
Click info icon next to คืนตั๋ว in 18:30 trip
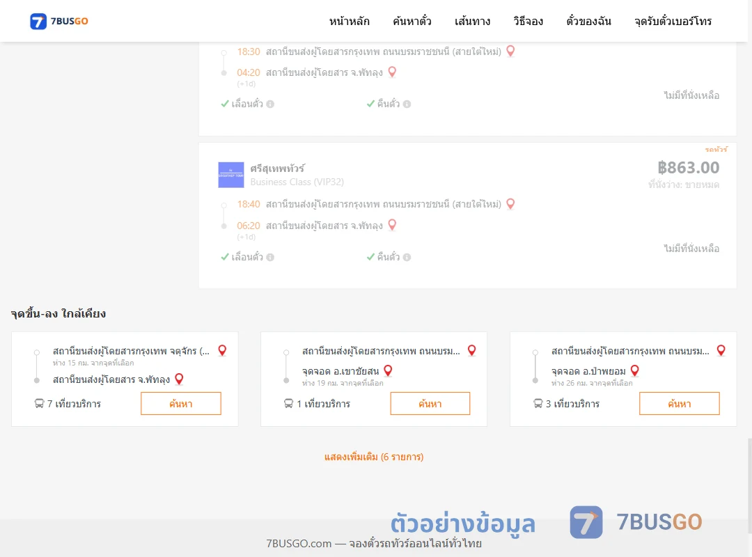407,104
